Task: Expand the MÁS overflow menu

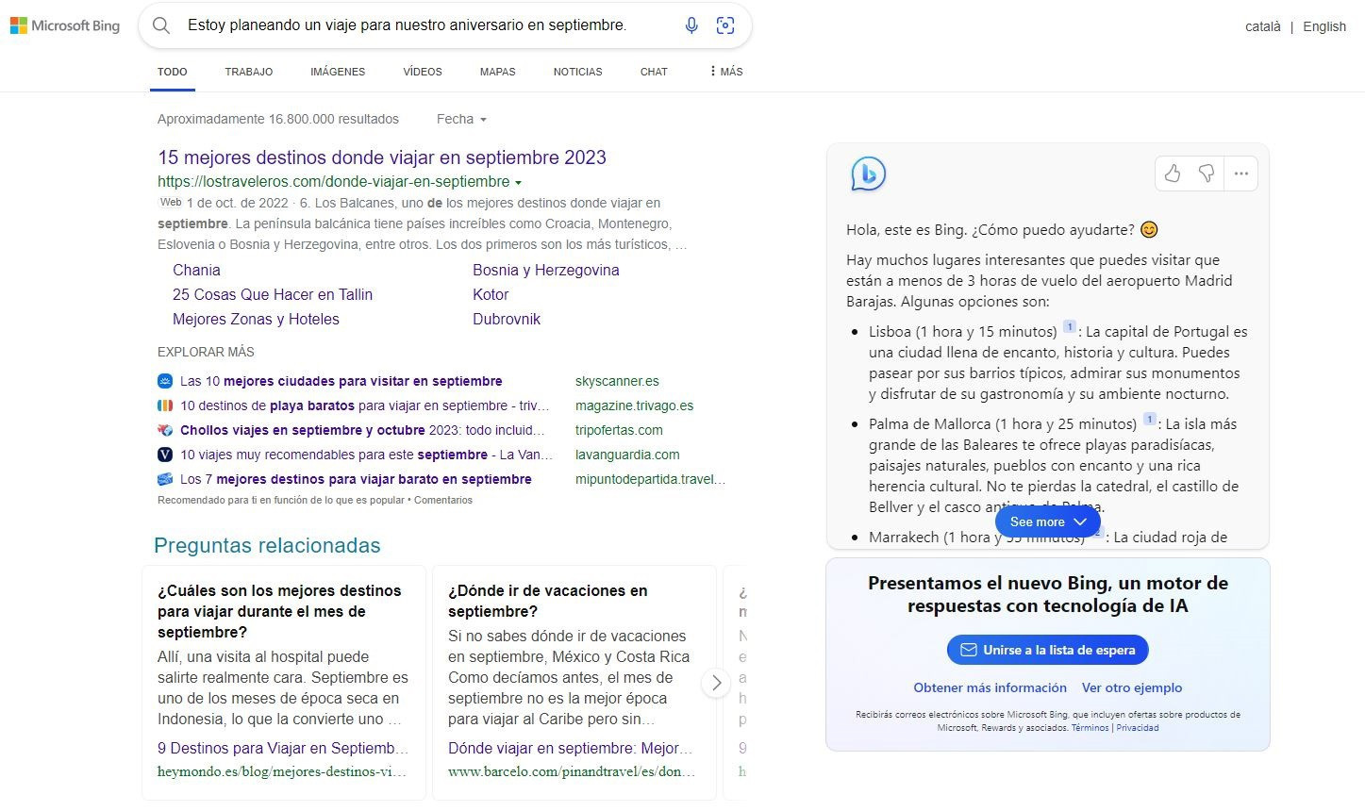Action: tap(724, 71)
